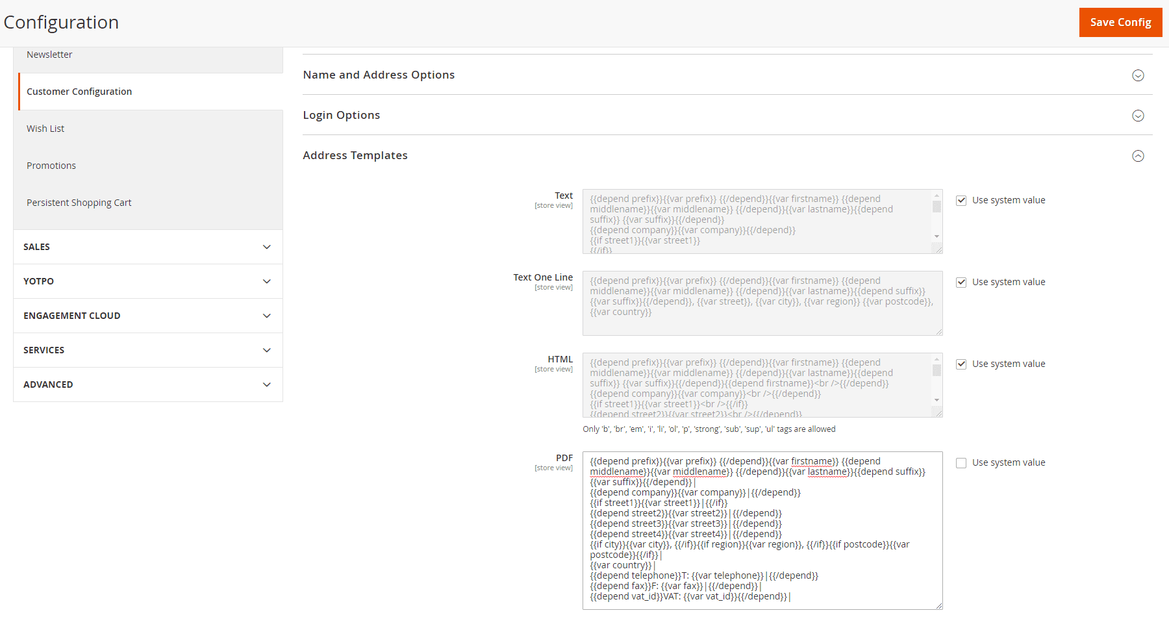Open Persistent Shopping Cart settings

coord(79,202)
